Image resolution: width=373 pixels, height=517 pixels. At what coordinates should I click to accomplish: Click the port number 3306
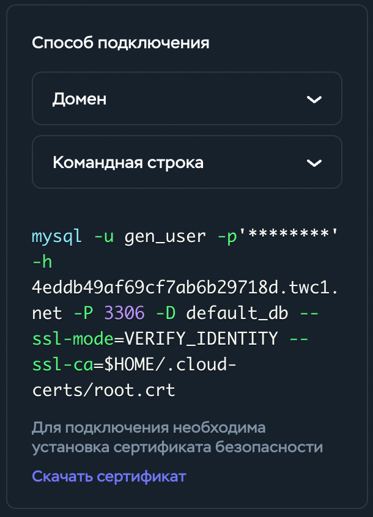click(124, 313)
